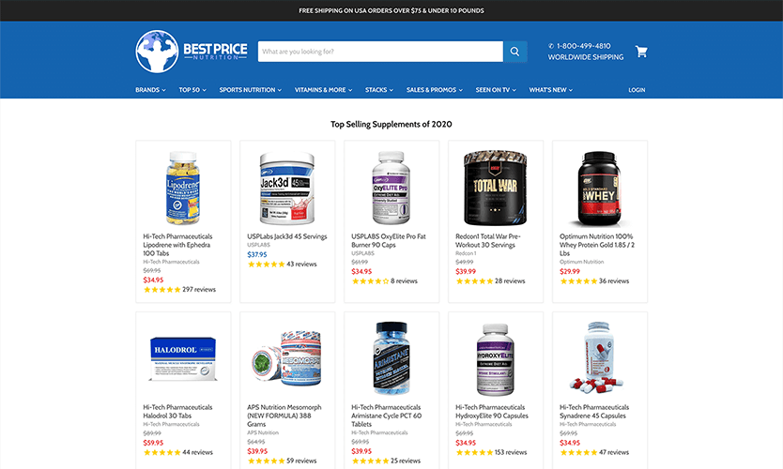Viewport: 783px width, 469px height.
Task: Click the Total War star rating
Action: (x=474, y=280)
